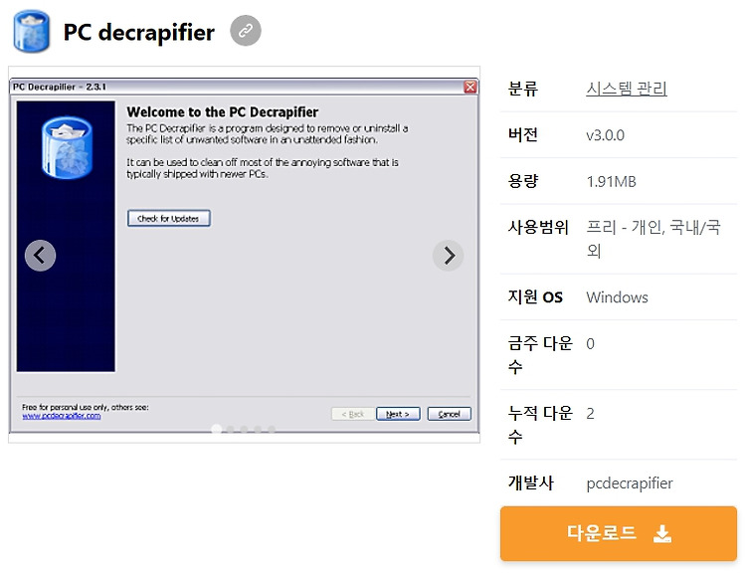The image size is (746, 575).
Task: Click the download arrow icon on orange button
Action: (x=661, y=533)
